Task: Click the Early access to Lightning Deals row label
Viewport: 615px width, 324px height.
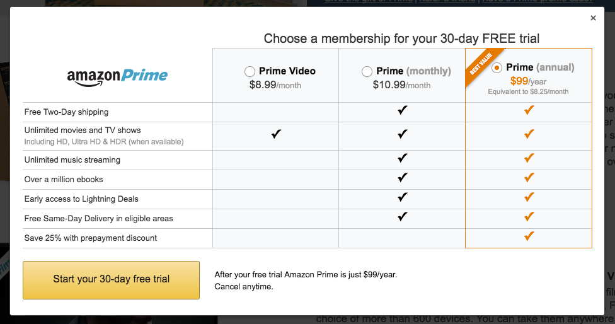Action: tap(81, 199)
